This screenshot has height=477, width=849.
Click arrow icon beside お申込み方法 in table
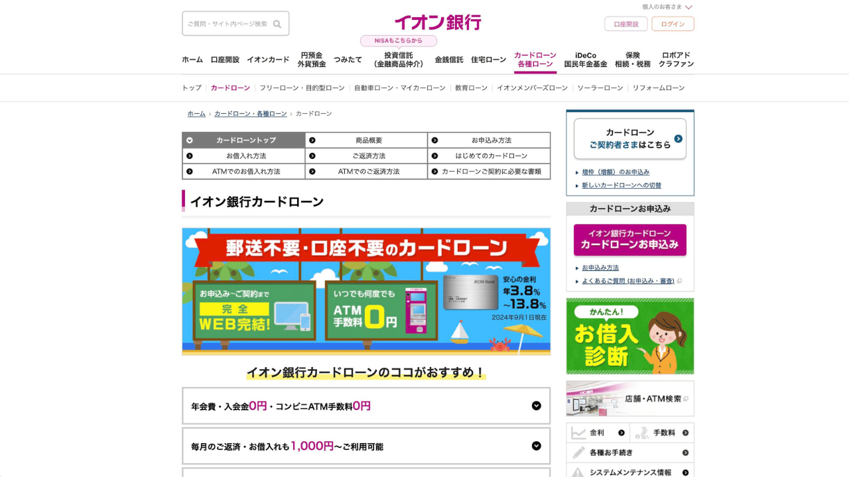pyautogui.click(x=434, y=140)
